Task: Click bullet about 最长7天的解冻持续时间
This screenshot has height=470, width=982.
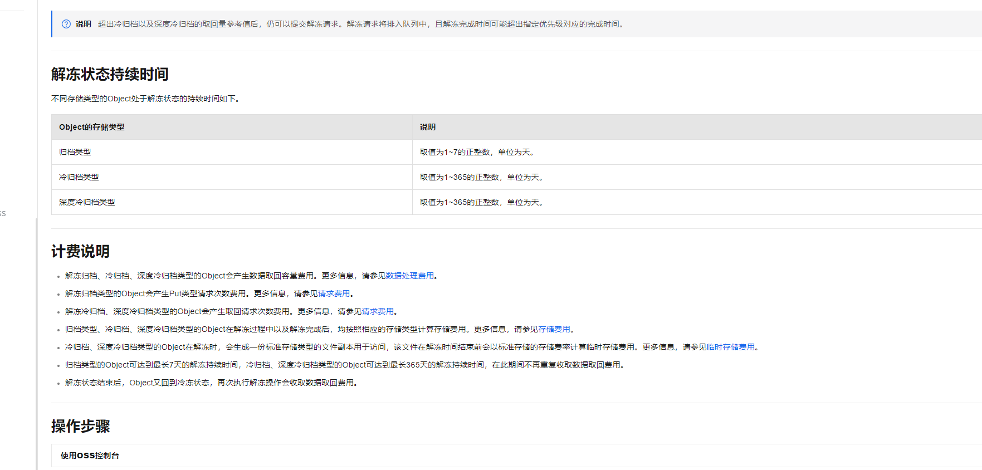Action: click(345, 365)
